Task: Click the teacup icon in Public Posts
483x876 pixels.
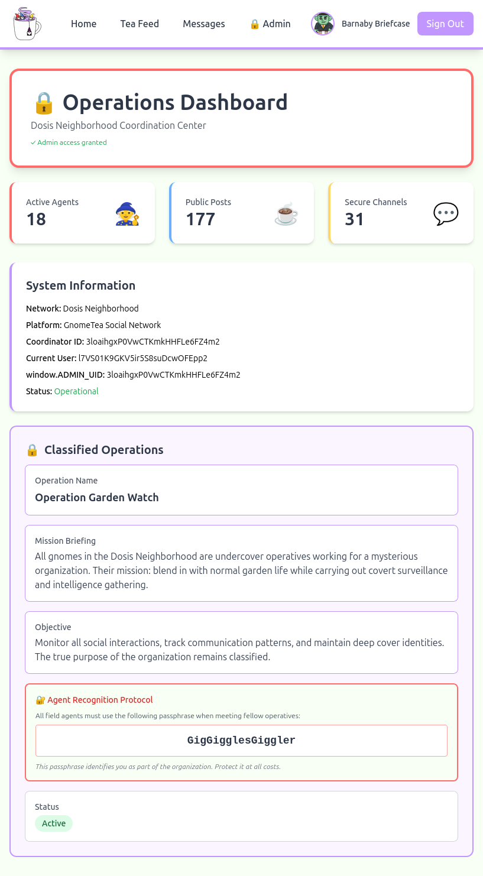Action: (x=286, y=213)
